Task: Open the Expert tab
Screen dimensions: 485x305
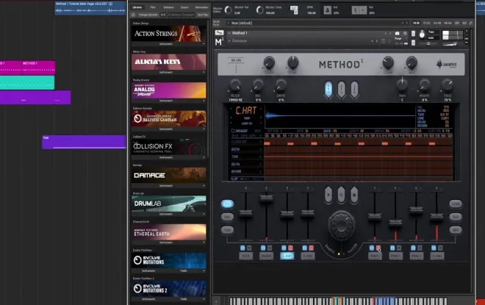Action: coord(184,7)
